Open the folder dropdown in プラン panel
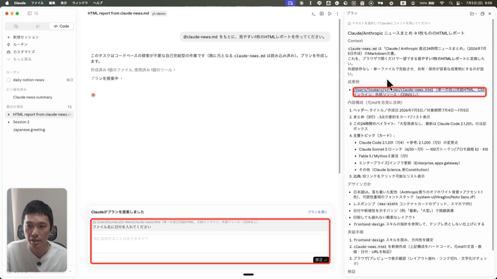This screenshot has width=497, height=279. click(x=473, y=13)
